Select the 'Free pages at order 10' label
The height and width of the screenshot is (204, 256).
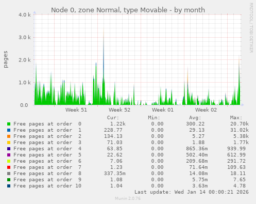tap(47, 186)
